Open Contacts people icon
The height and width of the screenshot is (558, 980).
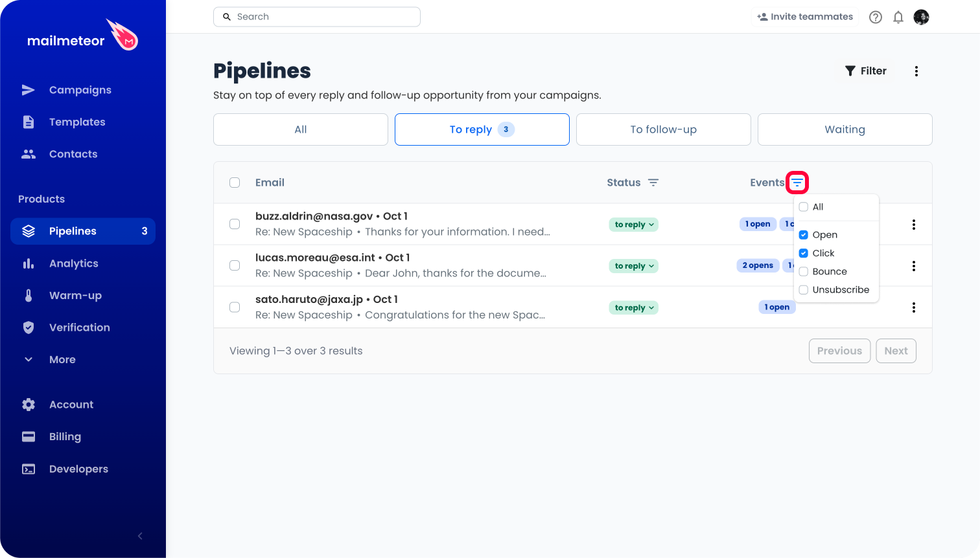[29, 154]
